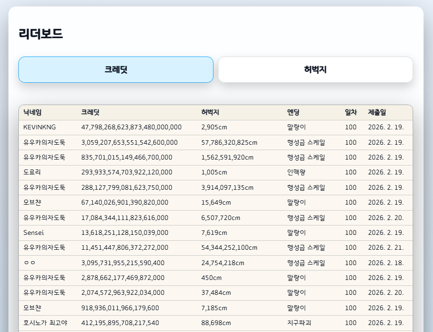Click the 지구파괴 ending cell

(x=299, y=323)
